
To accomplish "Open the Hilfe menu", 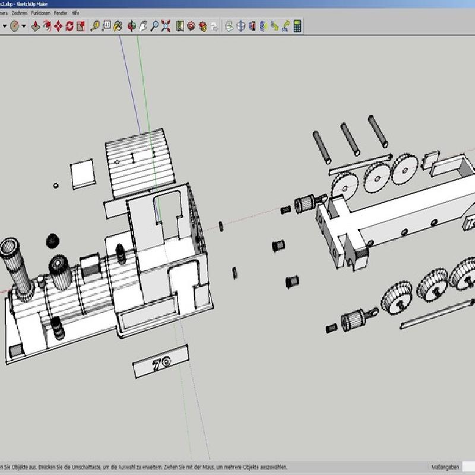I will click(75, 12).
